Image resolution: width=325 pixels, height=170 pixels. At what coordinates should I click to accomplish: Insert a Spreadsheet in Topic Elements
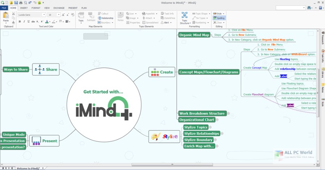click(150, 23)
